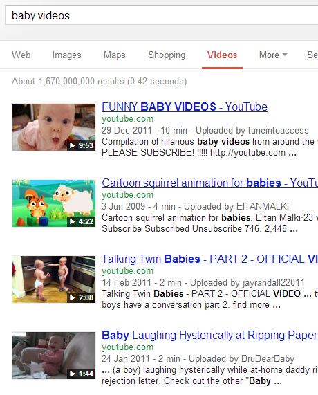318x395 pixels.
Task: Open 'Cartoon squirrel animation for babies' link
Action: pos(209,183)
